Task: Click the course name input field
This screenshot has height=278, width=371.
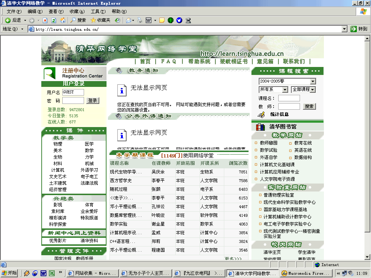Action: click(x=289, y=98)
